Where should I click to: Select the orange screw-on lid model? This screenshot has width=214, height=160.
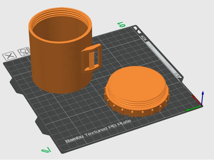(137, 91)
